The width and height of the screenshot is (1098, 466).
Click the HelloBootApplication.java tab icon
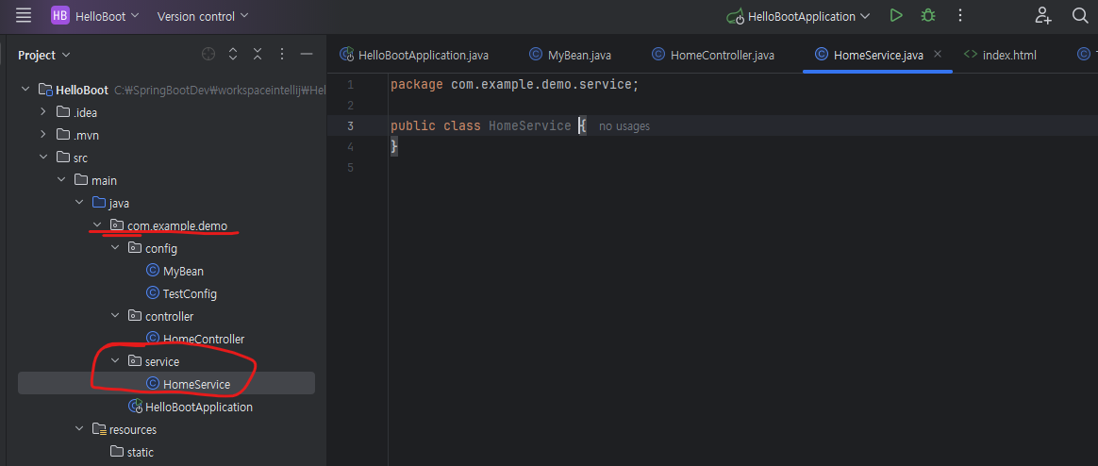(x=346, y=55)
